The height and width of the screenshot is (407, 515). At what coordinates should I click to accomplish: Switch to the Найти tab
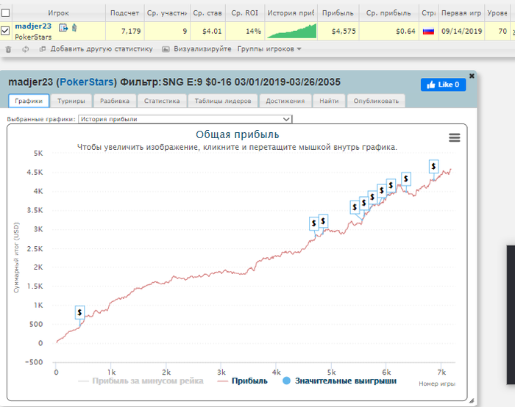pyautogui.click(x=329, y=101)
